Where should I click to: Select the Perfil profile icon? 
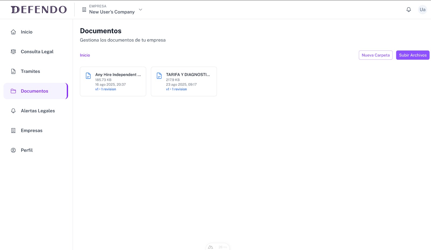[x=13, y=150]
